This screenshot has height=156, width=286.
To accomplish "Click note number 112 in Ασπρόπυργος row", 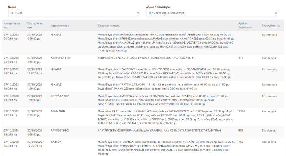I will coord(241,58).
